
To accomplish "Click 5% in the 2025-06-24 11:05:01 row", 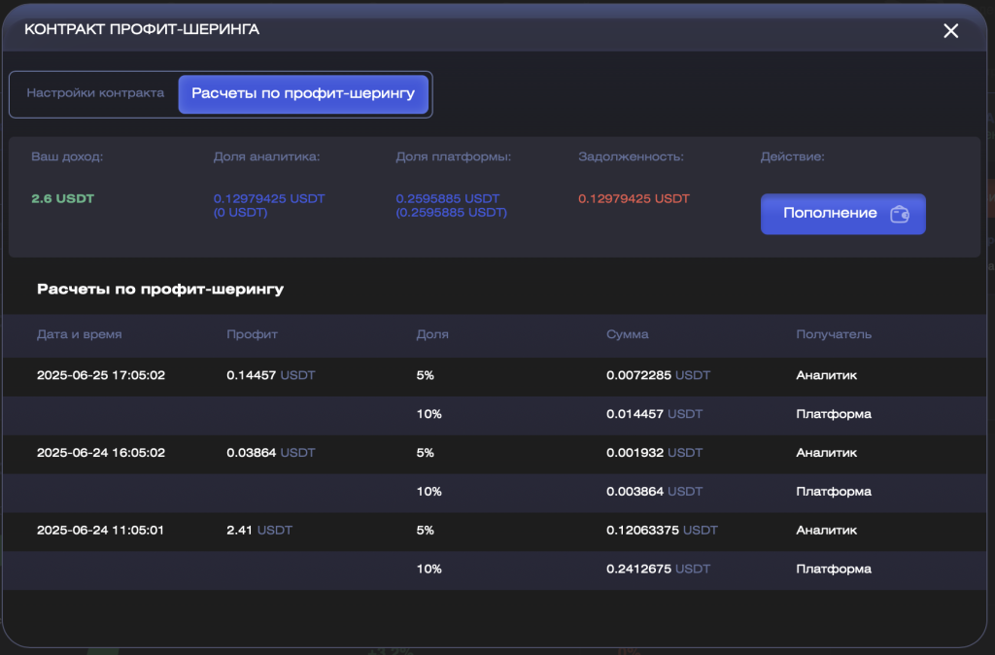I will [426, 530].
